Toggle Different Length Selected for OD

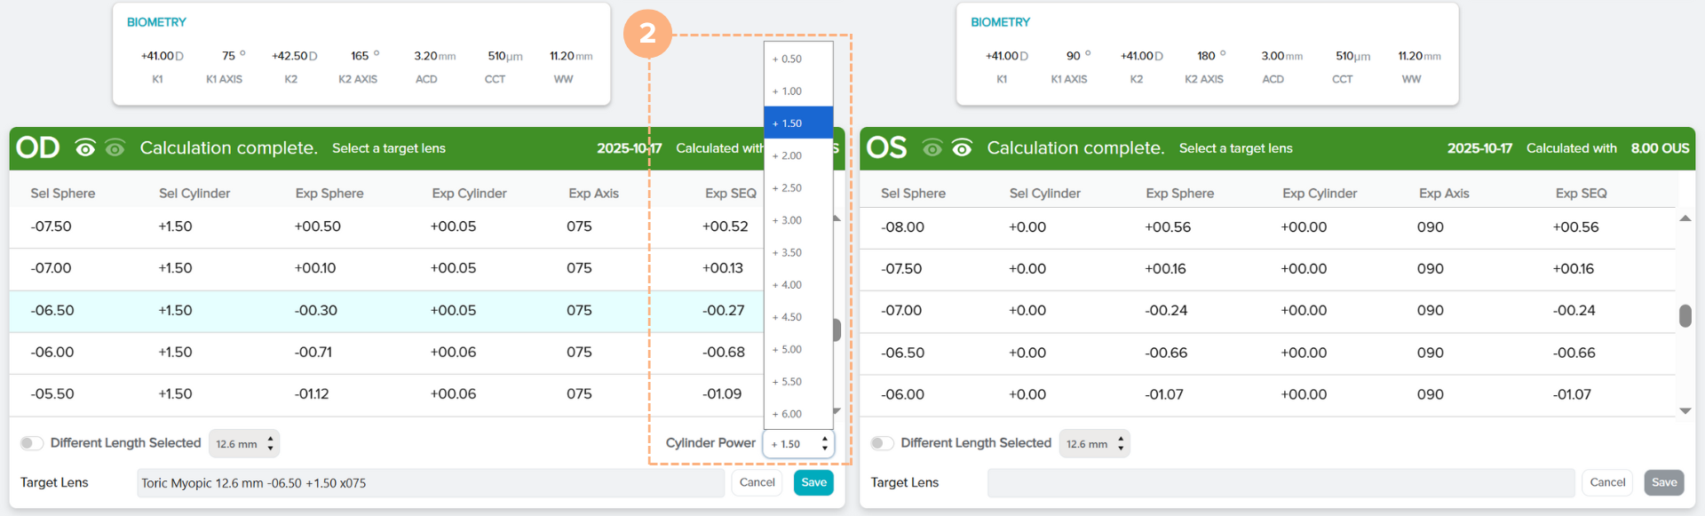click(x=32, y=443)
